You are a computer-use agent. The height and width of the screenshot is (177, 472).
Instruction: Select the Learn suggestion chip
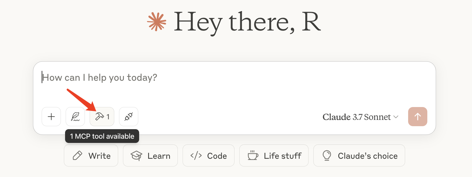(150, 155)
